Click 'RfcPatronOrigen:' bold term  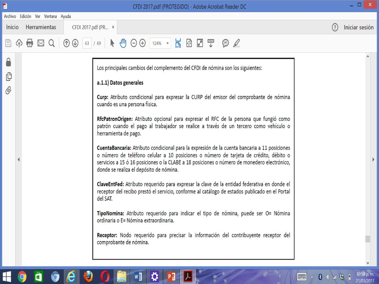(115, 119)
